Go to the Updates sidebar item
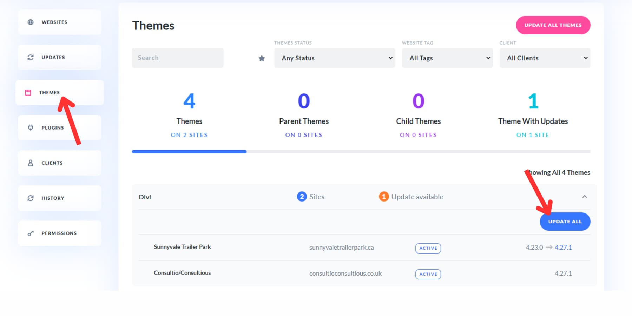 [x=60, y=57]
